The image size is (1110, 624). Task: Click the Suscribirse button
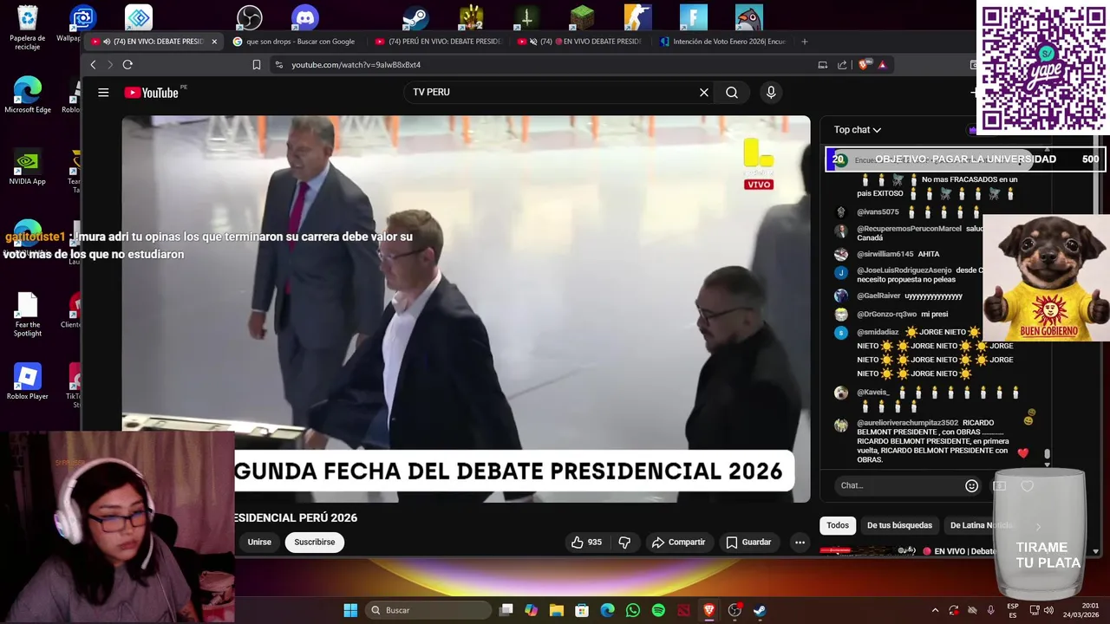click(314, 543)
